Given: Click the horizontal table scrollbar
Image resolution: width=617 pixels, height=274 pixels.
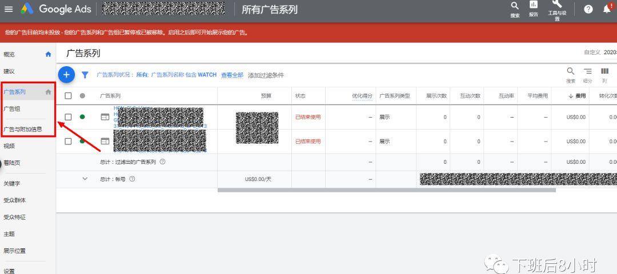Looking at the screenshot, I should coord(386,190).
